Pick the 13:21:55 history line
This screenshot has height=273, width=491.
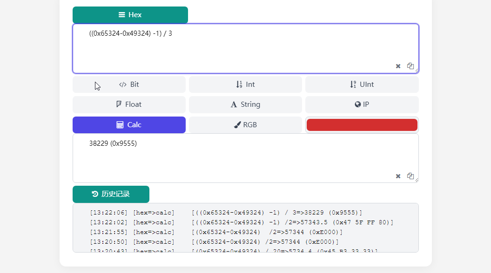(216, 232)
